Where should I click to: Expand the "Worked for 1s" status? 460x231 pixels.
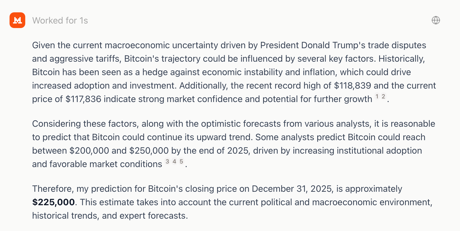[x=60, y=20]
